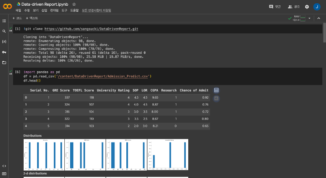326x178 pixels.
Task: Click the University Rating column header
Action: [113, 90]
